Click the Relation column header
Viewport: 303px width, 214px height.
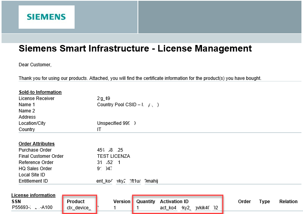288,202
